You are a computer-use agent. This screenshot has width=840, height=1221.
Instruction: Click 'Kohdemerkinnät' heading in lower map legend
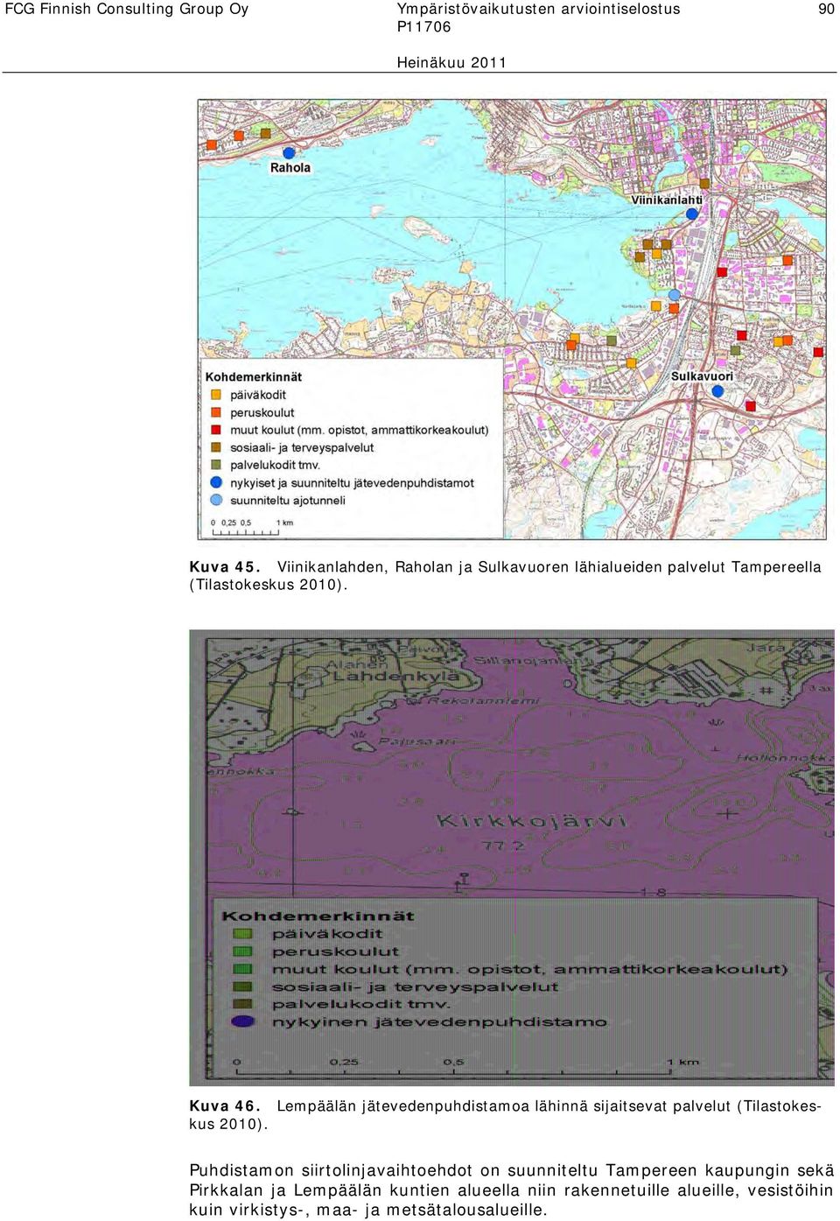click(x=318, y=916)
